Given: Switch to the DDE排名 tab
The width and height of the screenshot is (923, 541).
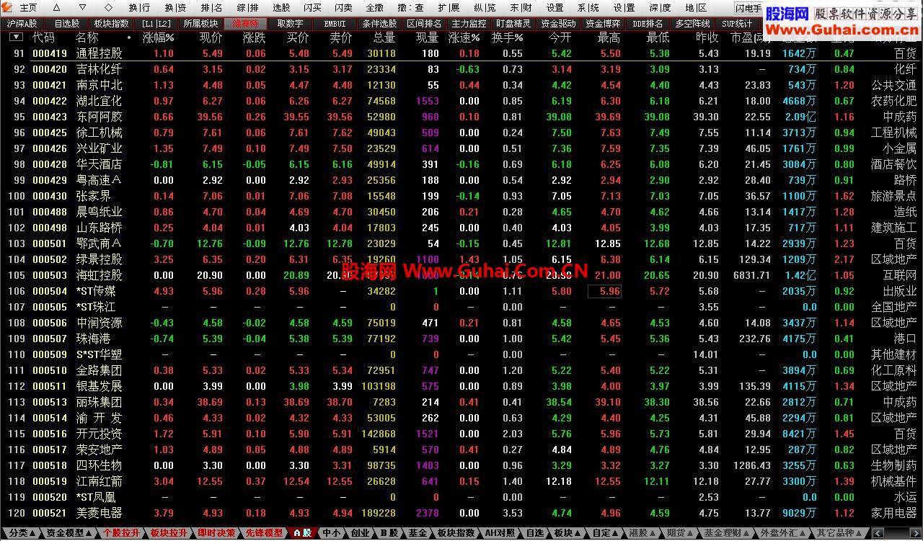Looking at the screenshot, I should (x=648, y=23).
